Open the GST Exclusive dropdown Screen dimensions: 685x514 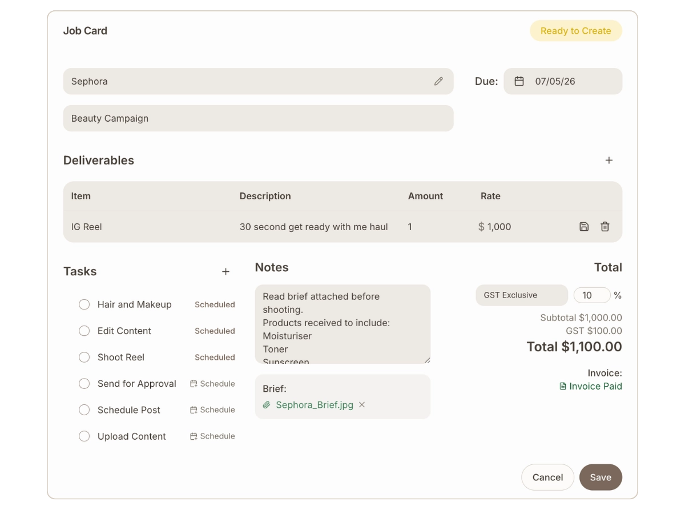(x=522, y=295)
